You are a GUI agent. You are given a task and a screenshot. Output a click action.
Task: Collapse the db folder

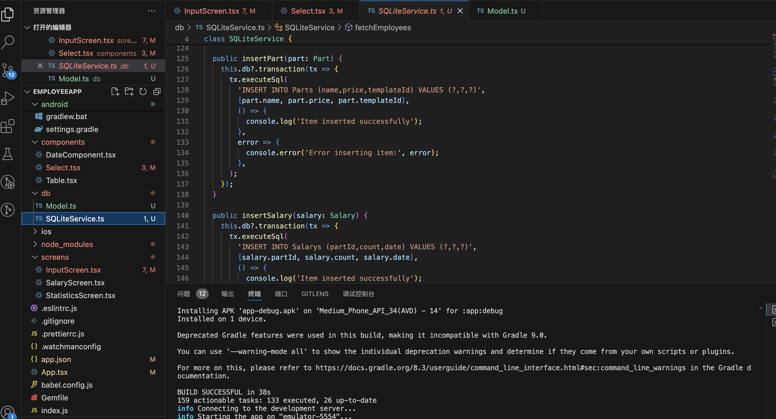point(35,193)
